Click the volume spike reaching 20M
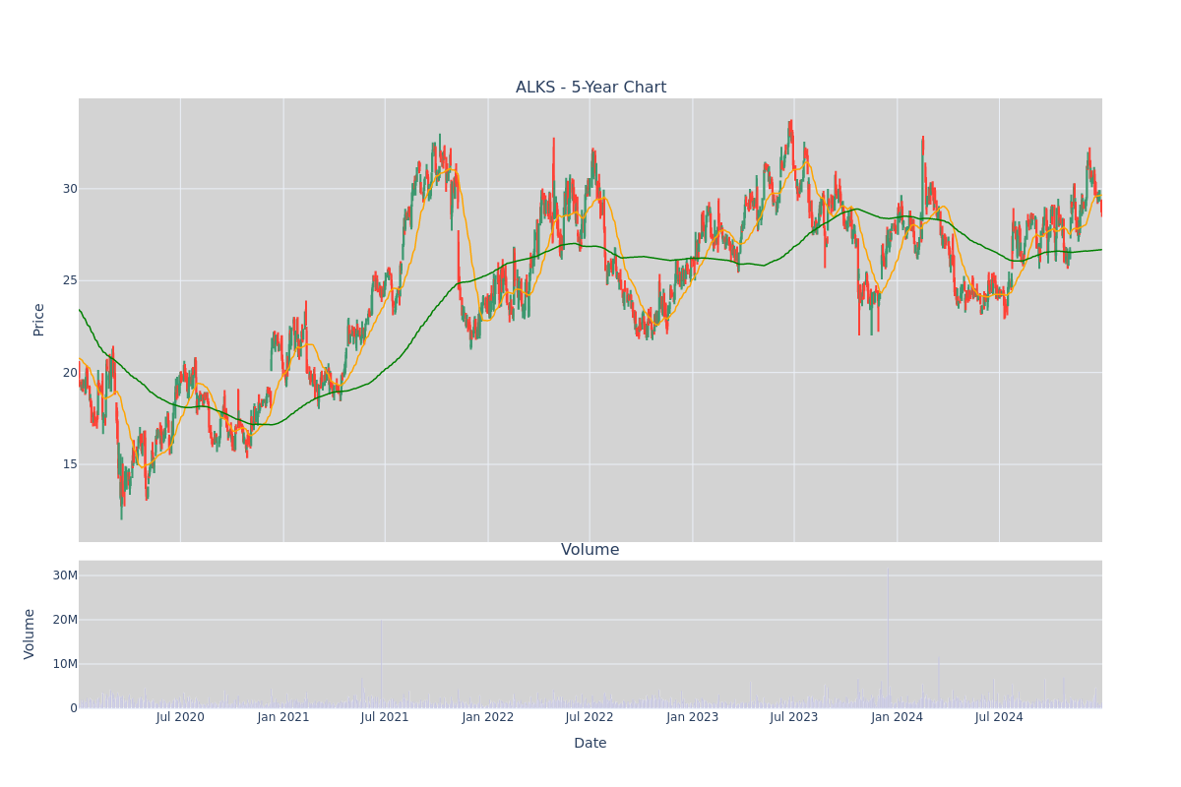This screenshot has height=787, width=1181. pos(381,663)
